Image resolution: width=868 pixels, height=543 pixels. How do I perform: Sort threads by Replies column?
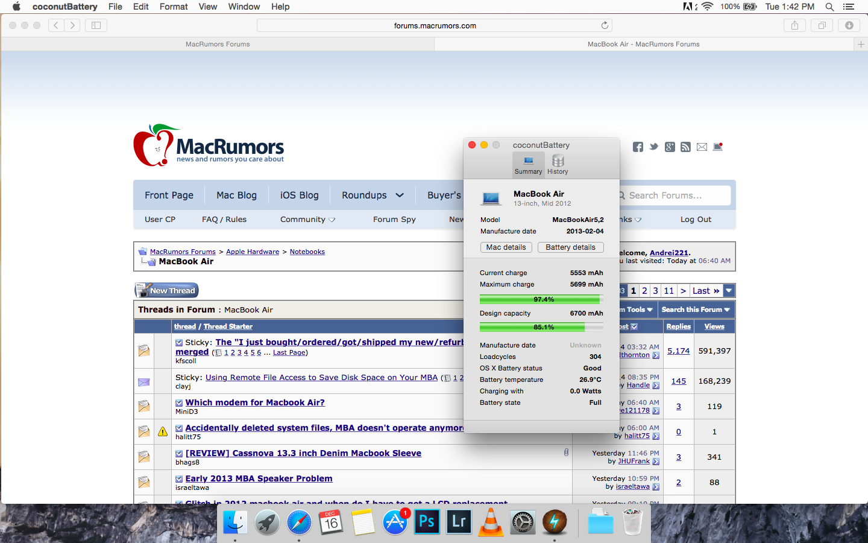pos(679,326)
